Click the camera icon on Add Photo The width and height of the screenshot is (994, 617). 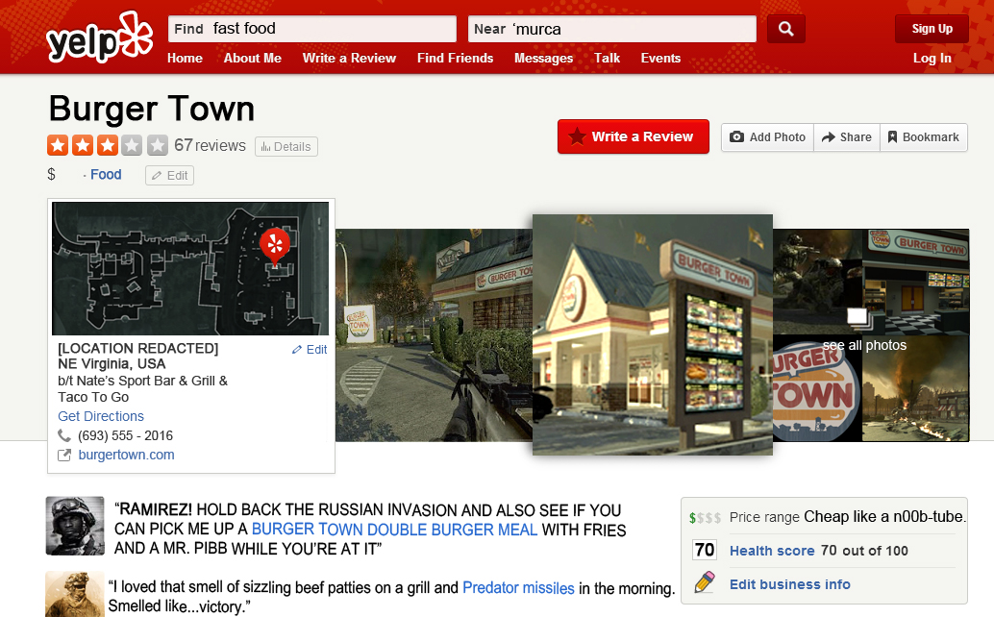[x=736, y=136]
